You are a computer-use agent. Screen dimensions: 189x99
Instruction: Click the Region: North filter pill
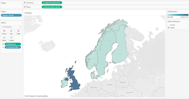click(11, 15)
